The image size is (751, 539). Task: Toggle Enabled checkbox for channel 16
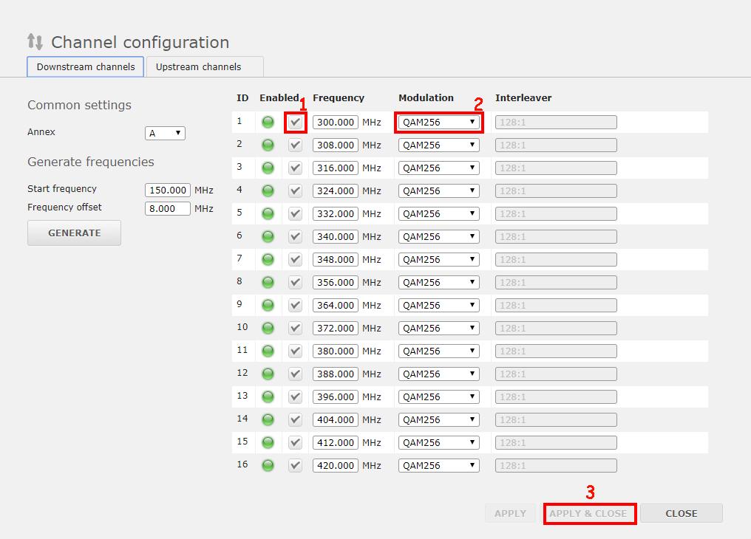(x=296, y=465)
